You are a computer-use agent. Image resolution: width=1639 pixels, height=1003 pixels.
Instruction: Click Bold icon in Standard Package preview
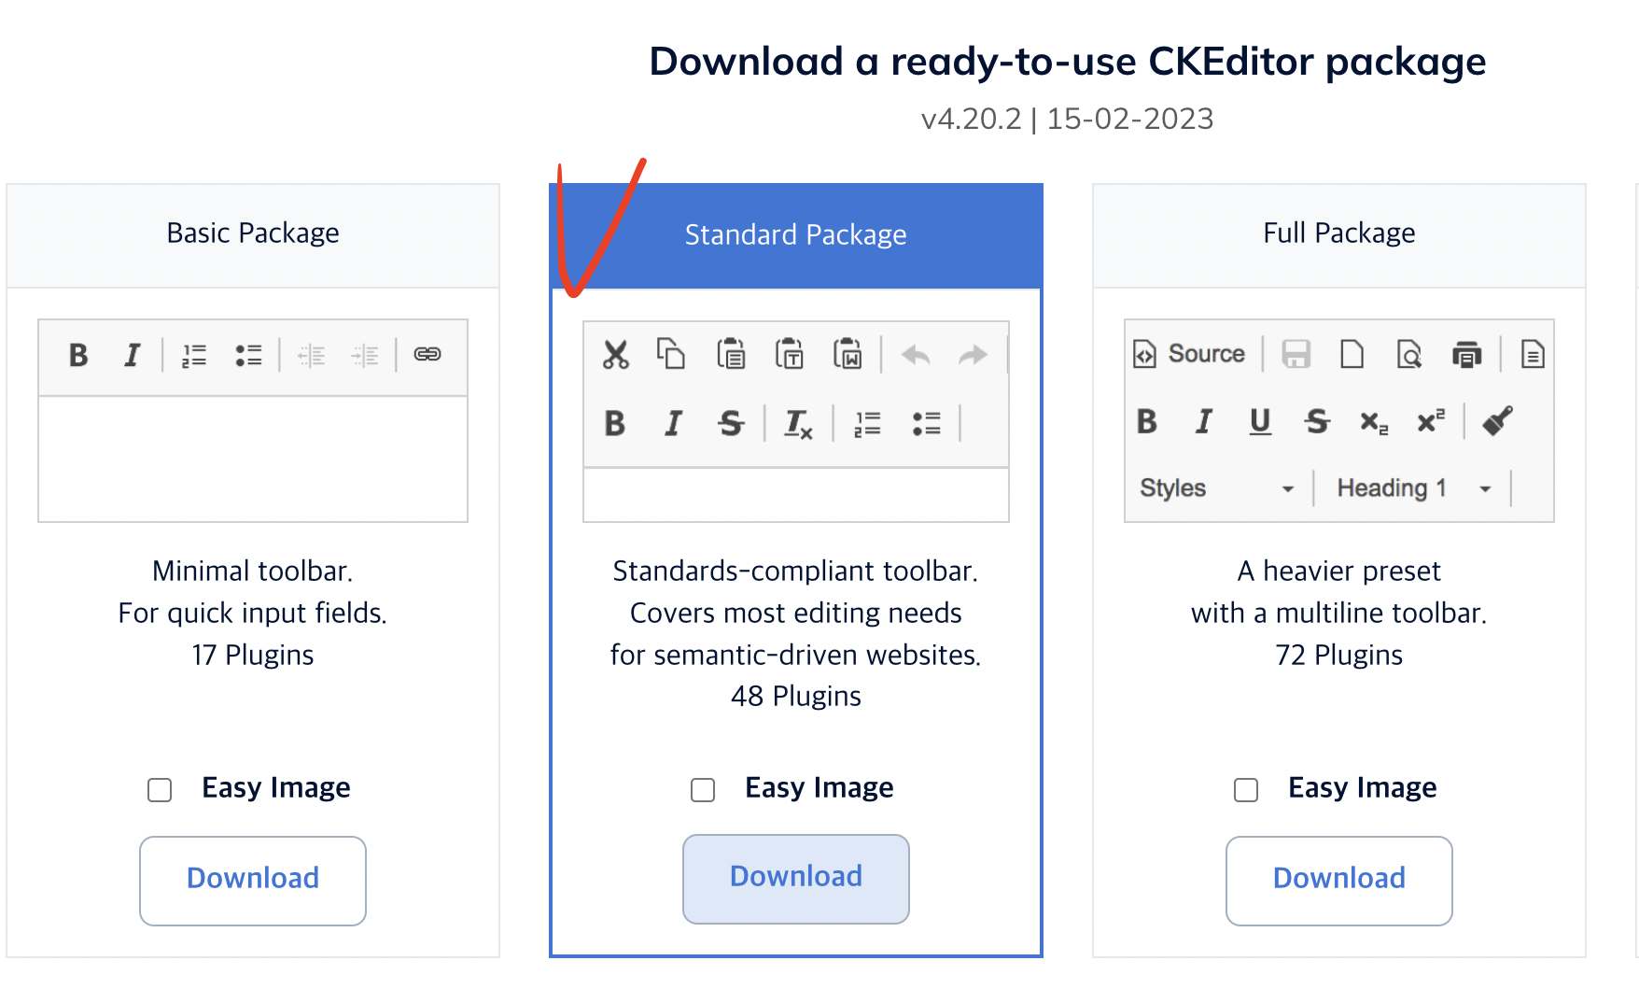[615, 424]
